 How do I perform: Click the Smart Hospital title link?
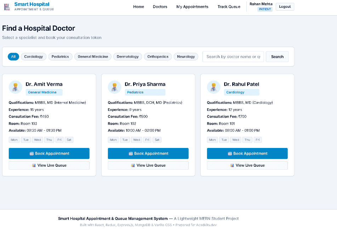(x=32, y=4)
